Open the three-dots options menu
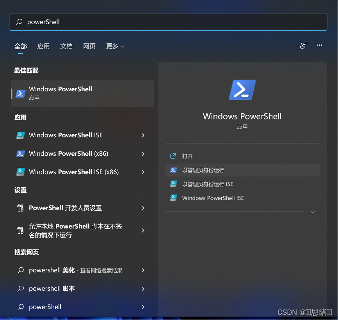This screenshot has width=338, height=320. click(x=319, y=45)
